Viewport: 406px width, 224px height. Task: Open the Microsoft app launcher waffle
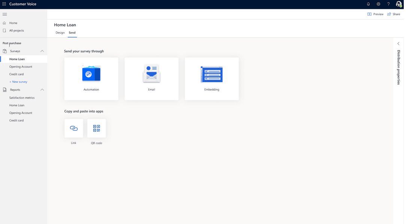pyautogui.click(x=4, y=4)
